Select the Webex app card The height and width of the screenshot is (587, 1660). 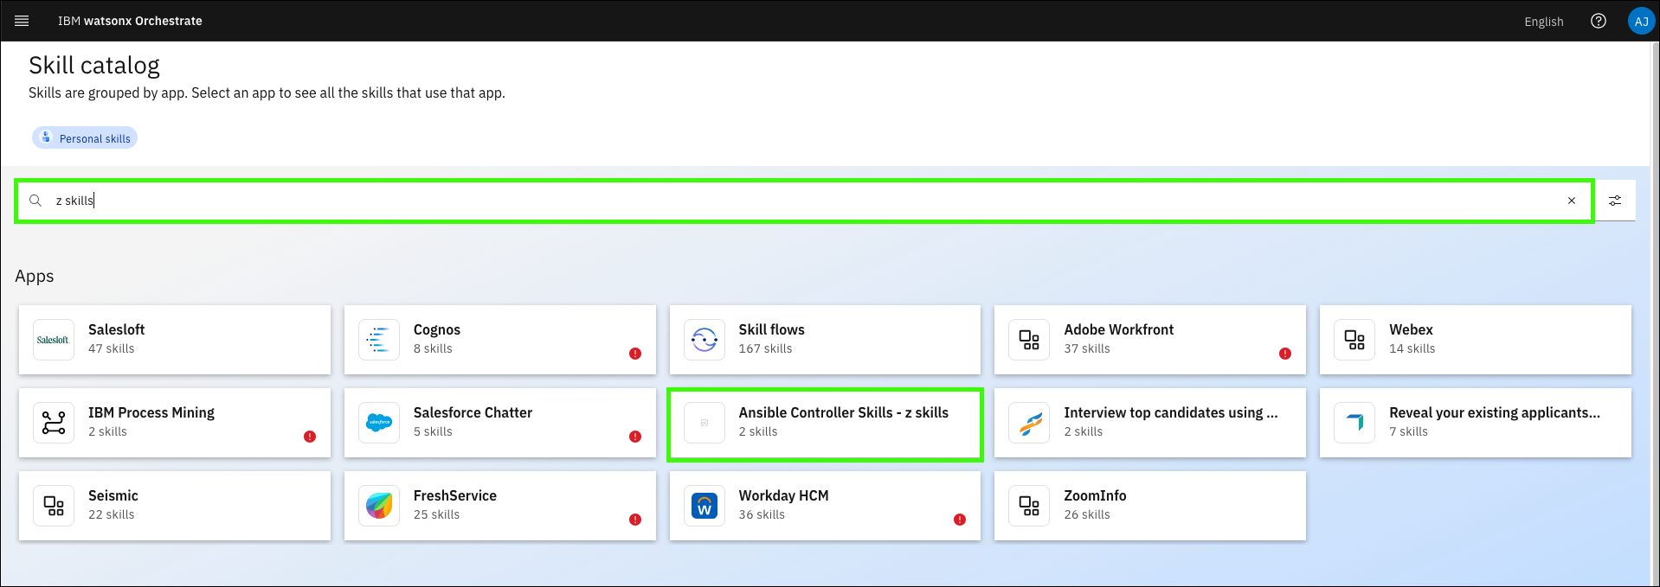tap(1475, 340)
